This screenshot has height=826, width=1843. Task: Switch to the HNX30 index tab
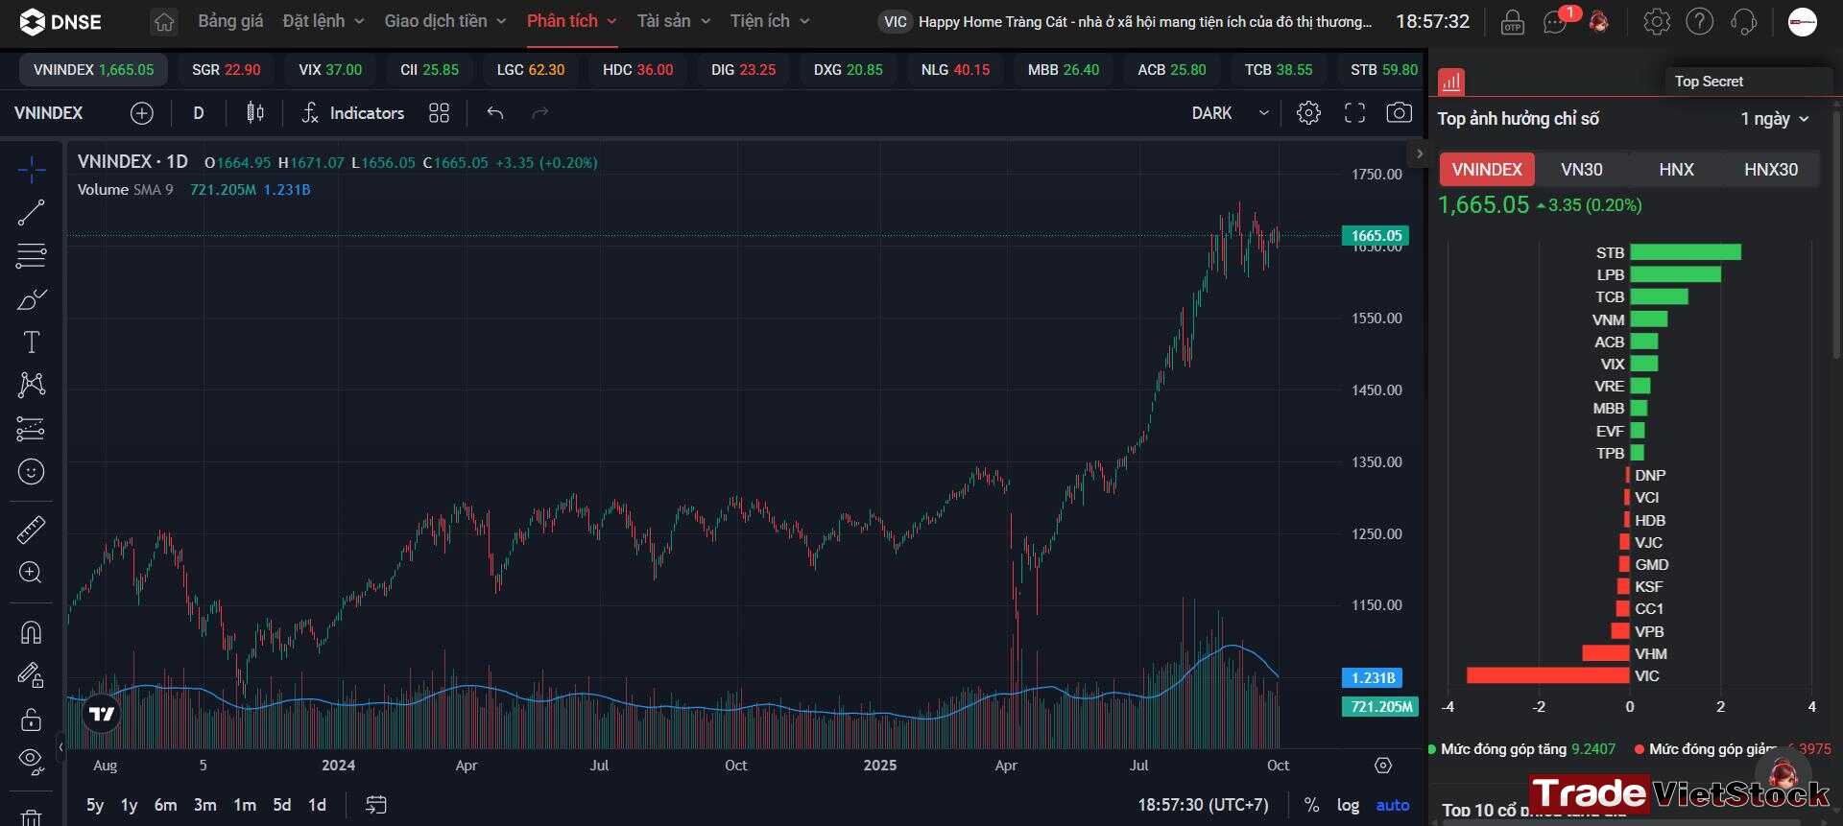tap(1771, 170)
